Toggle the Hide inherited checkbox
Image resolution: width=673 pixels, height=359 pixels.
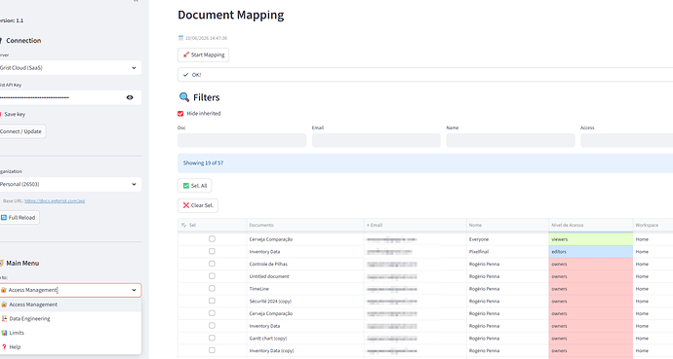[x=180, y=114]
